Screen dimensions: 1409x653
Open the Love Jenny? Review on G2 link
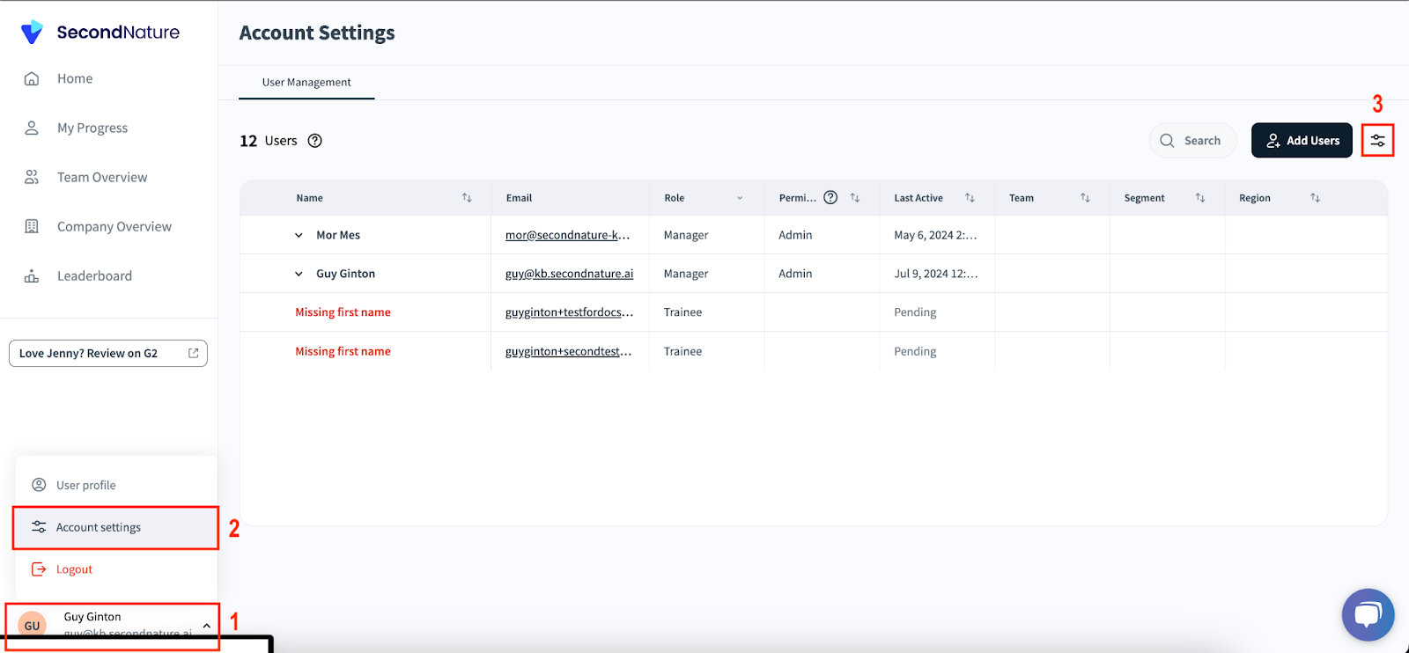[108, 353]
